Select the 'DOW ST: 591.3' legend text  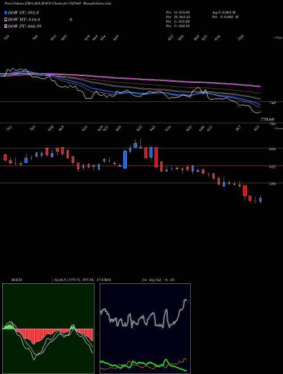(23, 12)
